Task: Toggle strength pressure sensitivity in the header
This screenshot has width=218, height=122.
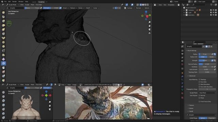Action: point(60,8)
